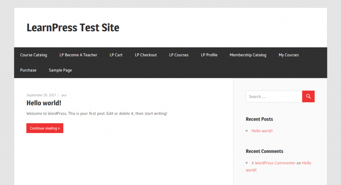Focus the Search input field
Image resolution: width=341 pixels, height=185 pixels.
pyautogui.click(x=274, y=96)
